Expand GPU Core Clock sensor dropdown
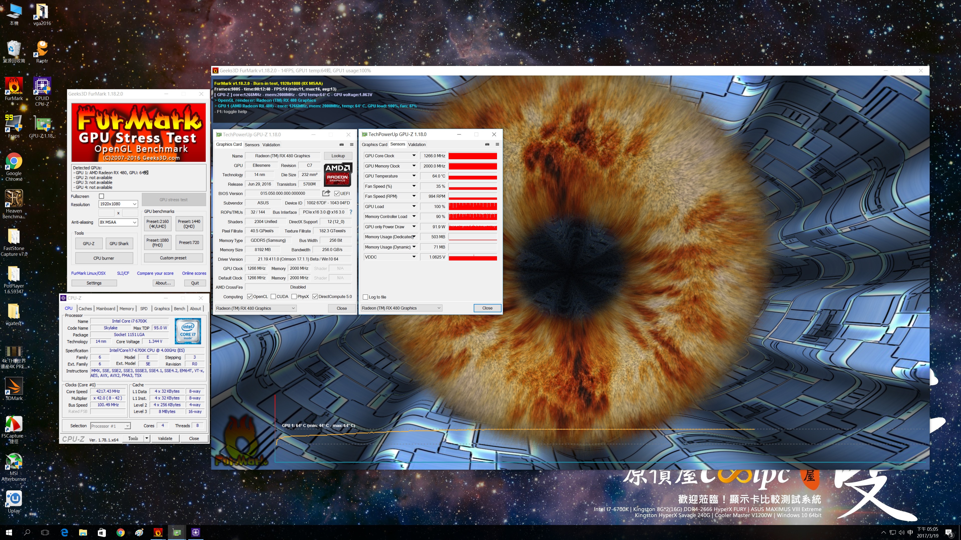This screenshot has height=540, width=961. pyautogui.click(x=414, y=156)
